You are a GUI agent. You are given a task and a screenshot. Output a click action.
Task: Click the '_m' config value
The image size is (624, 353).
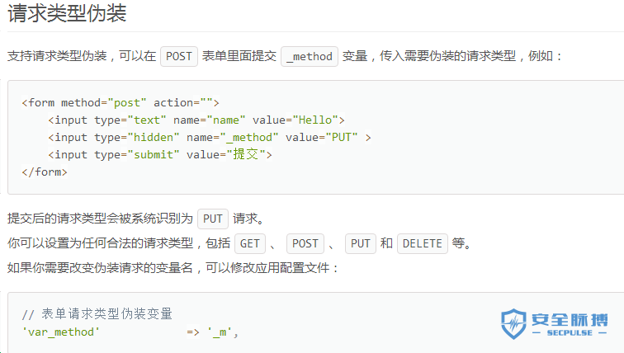(220, 332)
